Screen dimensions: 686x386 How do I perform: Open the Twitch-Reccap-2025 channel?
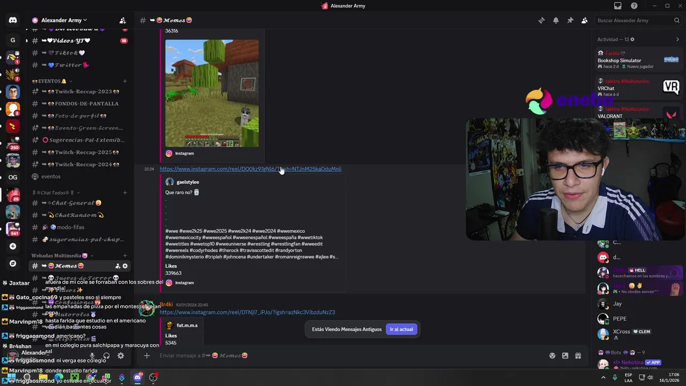coord(79,152)
